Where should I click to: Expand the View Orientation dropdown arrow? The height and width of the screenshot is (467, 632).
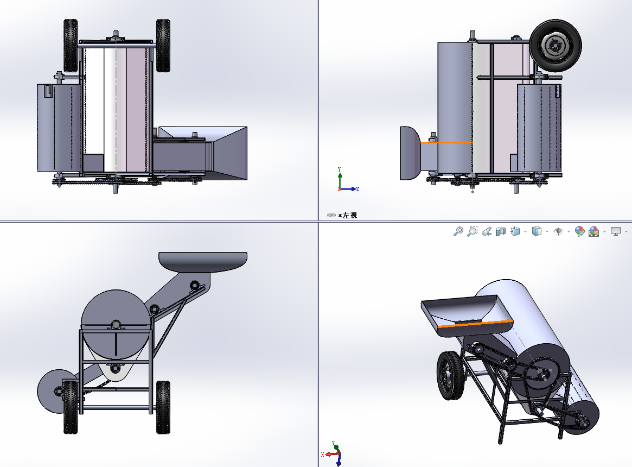[525, 232]
